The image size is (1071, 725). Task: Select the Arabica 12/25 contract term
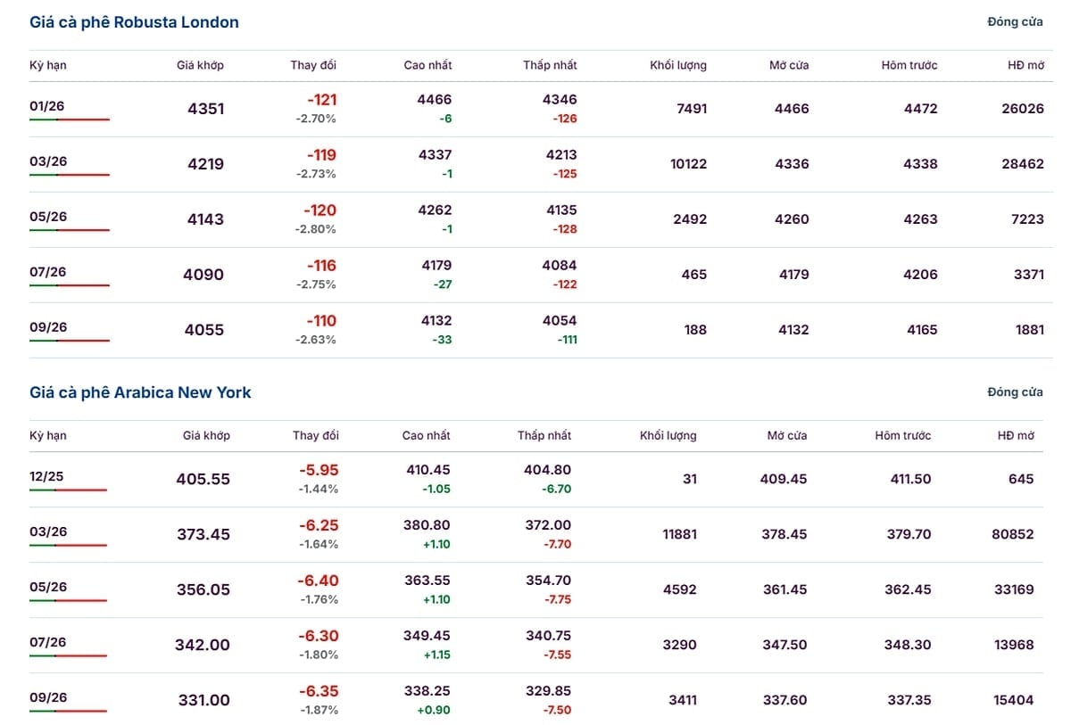(46, 477)
